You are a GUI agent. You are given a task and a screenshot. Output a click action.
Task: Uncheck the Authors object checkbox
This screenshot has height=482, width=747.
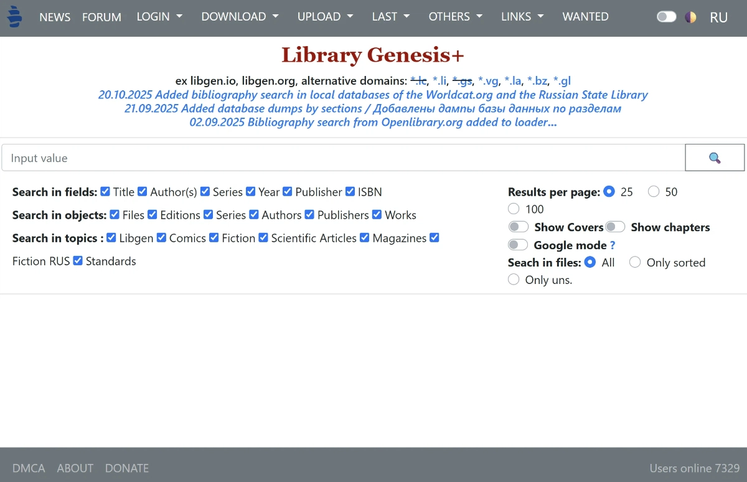pos(254,215)
